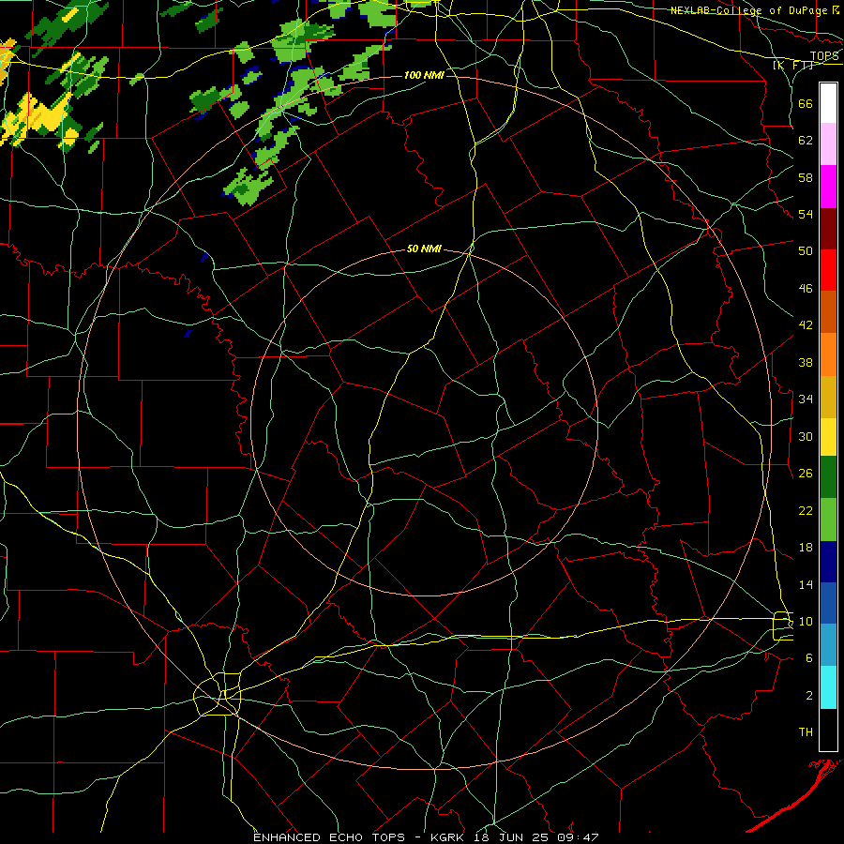Click the white legend color swatch
The width and height of the screenshot is (844, 844).
828,103
